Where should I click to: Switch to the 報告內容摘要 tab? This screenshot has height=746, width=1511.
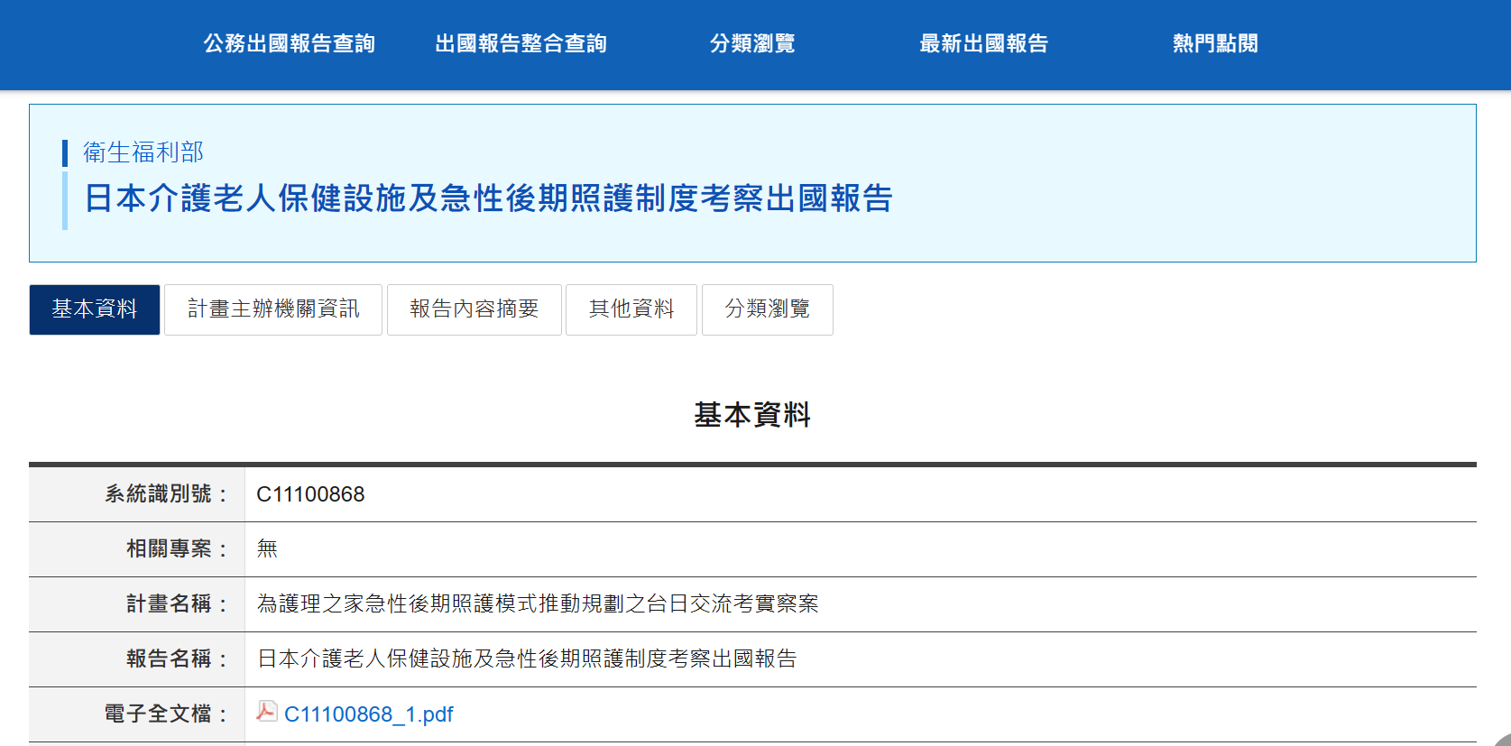click(x=474, y=309)
